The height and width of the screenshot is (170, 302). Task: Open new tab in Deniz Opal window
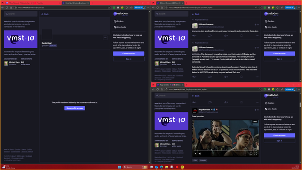coord(92,3)
